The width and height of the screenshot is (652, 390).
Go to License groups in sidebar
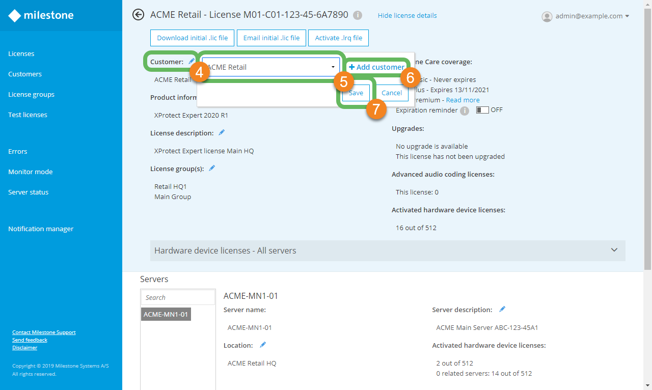[x=31, y=95]
